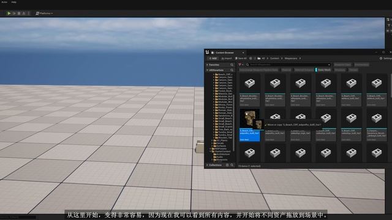
Task: Click the All breadcrumb
Action: [x=263, y=59]
